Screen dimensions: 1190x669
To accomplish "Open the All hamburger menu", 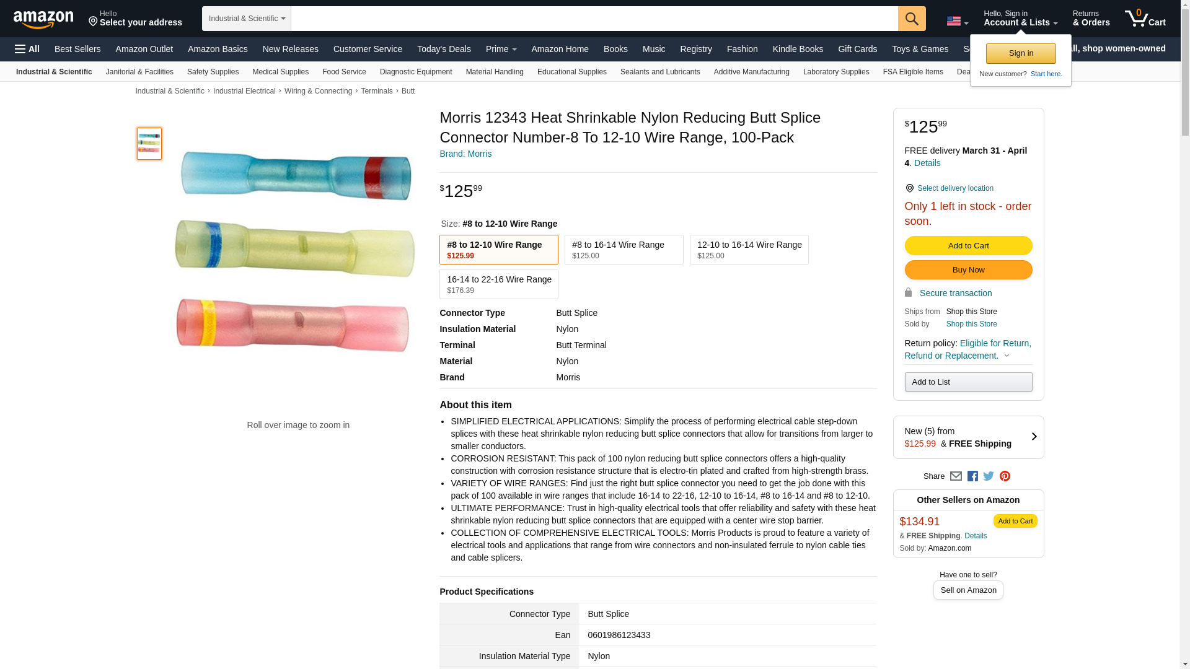I will pyautogui.click(x=27, y=49).
